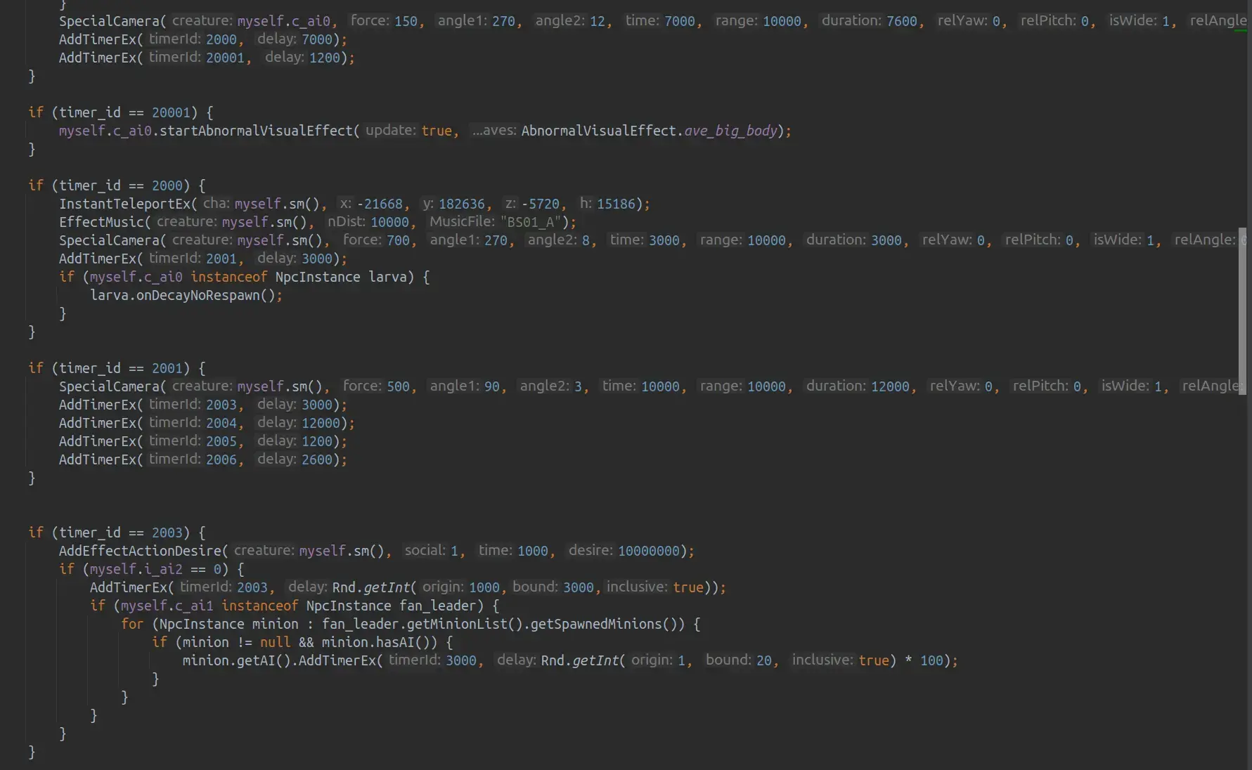Click the timer_id == 2003 condition
The image size is (1252, 770).
(121, 533)
